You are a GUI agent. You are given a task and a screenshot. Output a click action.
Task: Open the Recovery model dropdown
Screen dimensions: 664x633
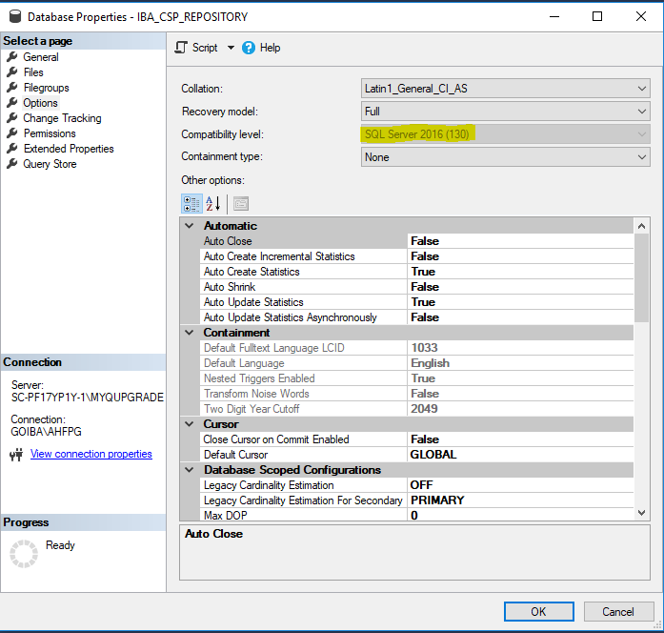[x=505, y=112]
